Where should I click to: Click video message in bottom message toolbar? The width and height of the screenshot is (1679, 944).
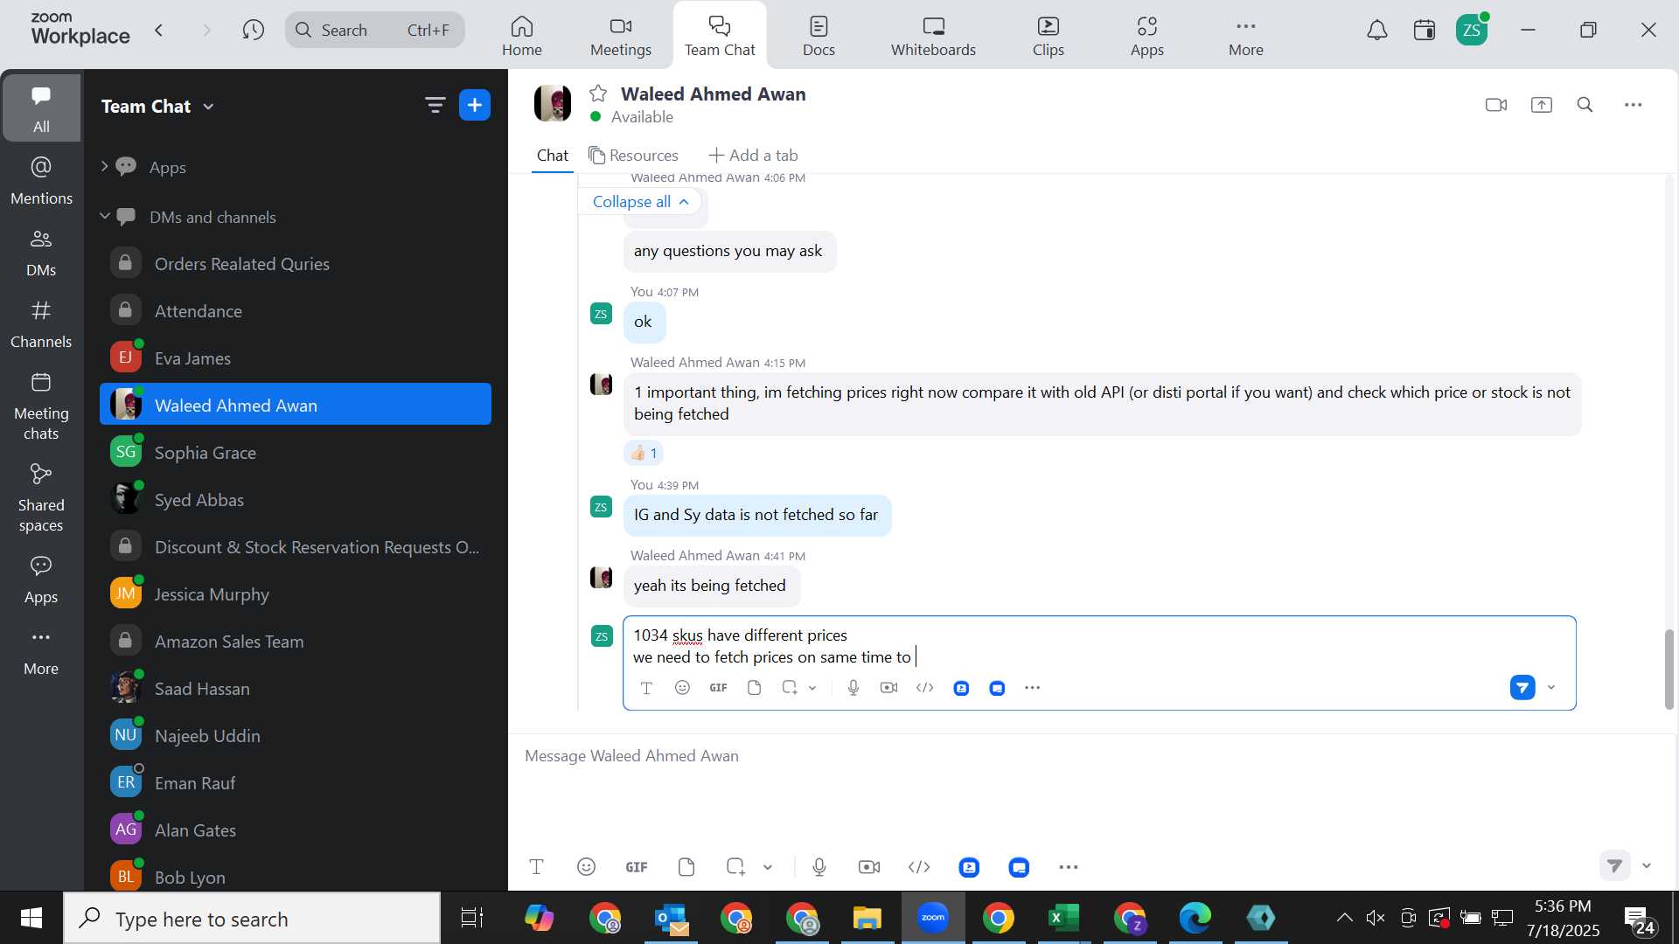tap(869, 867)
